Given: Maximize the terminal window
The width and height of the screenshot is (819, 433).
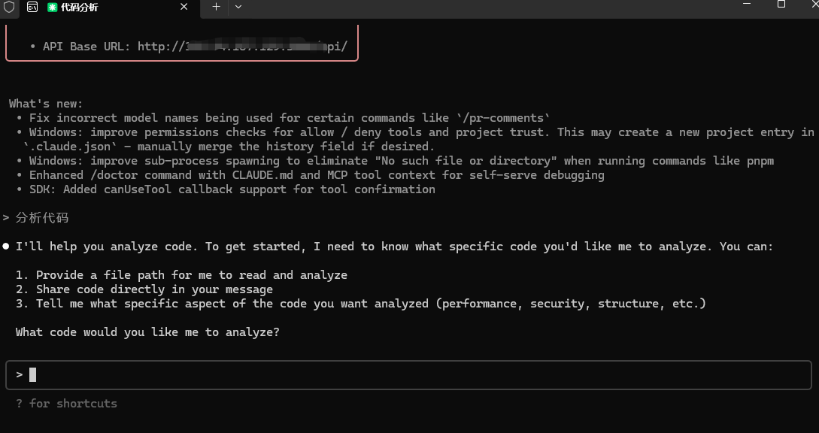Looking at the screenshot, I should (781, 5).
